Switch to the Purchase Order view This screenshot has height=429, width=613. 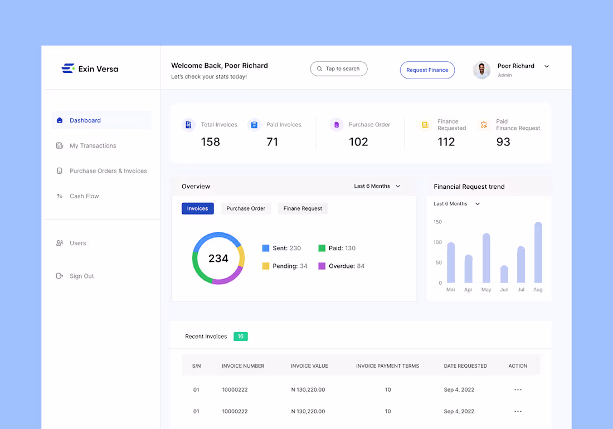point(246,208)
